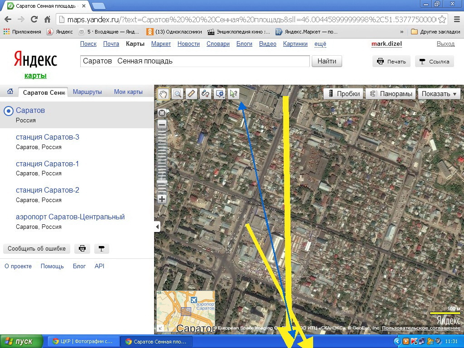Adjust the map zoom level slider
The image size is (464, 348).
pos(162,181)
